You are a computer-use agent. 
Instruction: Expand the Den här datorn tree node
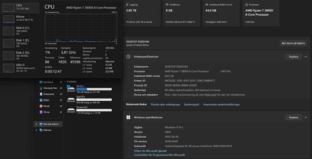36,124
